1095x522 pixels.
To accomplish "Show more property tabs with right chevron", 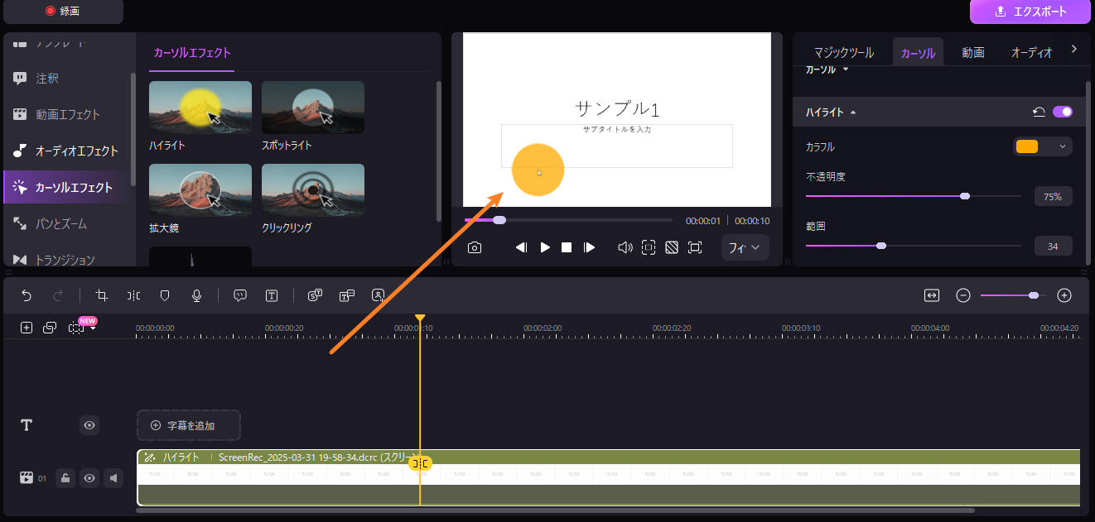I will 1074,50.
